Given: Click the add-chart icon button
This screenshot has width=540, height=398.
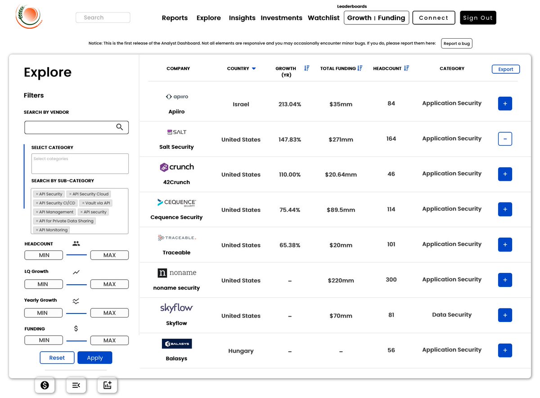Looking at the screenshot, I should 107,385.
